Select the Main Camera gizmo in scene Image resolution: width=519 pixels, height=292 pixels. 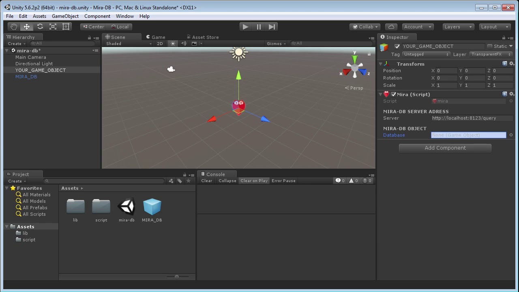171,69
